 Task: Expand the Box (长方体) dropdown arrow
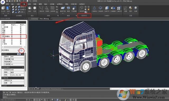coord(3,13)
